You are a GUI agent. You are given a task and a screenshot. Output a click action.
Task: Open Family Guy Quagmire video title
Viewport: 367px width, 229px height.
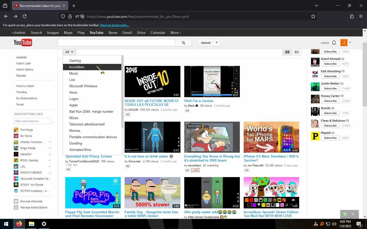(151, 214)
